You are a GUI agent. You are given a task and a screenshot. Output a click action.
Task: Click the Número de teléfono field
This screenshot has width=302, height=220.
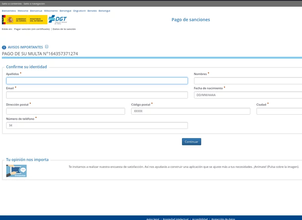[97, 125]
